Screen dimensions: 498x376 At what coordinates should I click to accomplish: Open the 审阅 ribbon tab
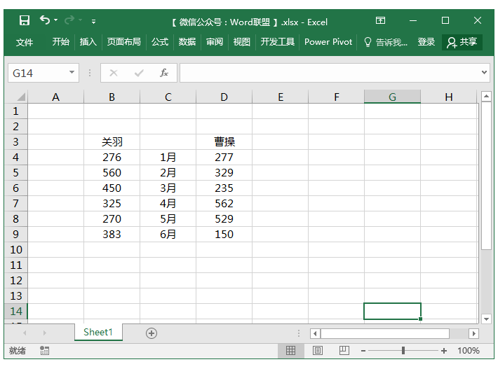[x=215, y=42]
